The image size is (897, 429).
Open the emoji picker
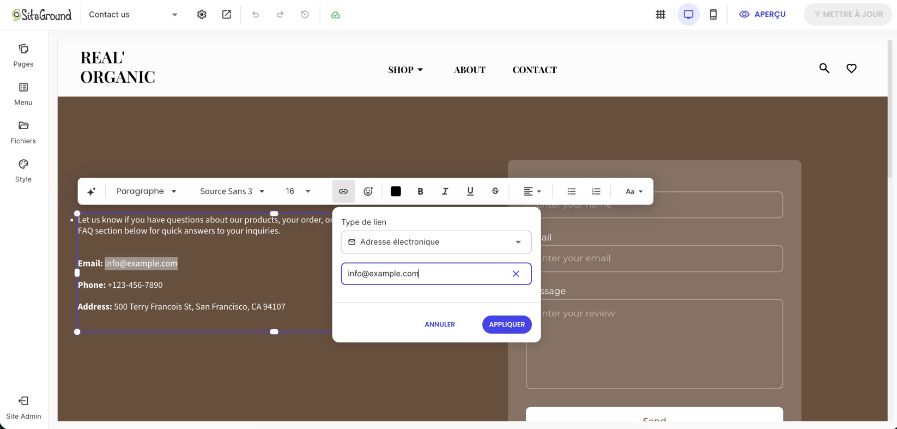[368, 191]
